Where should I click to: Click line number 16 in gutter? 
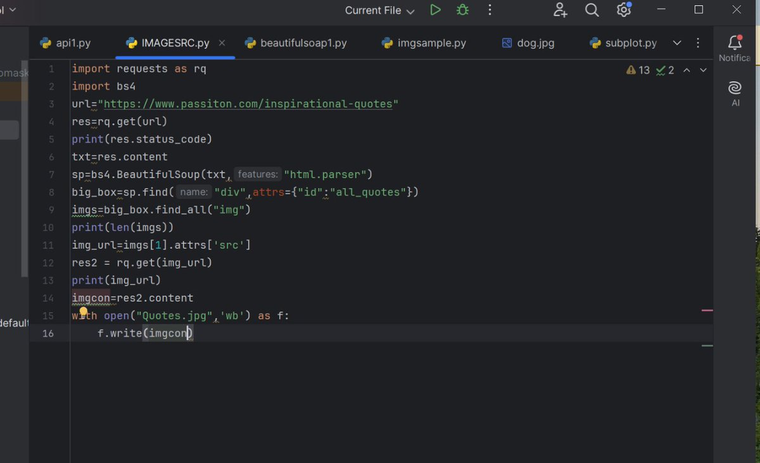tap(48, 333)
